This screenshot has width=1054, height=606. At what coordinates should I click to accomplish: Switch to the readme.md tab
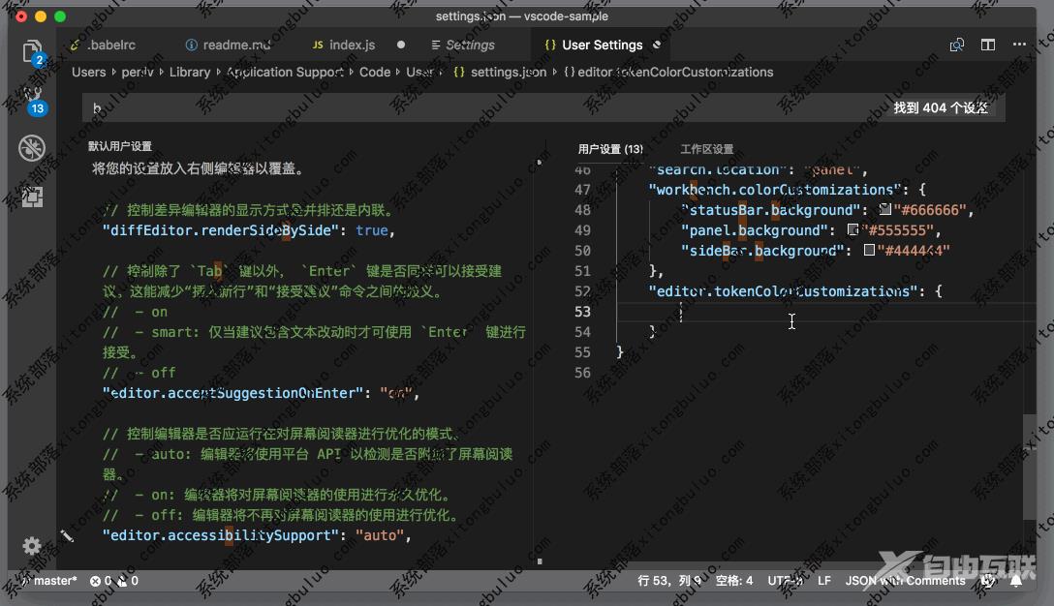point(230,45)
